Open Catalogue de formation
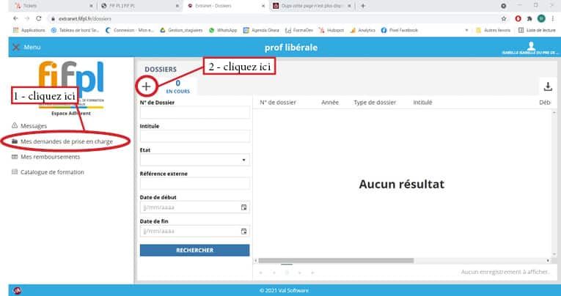The height and width of the screenshot is (296, 561). tap(52, 172)
